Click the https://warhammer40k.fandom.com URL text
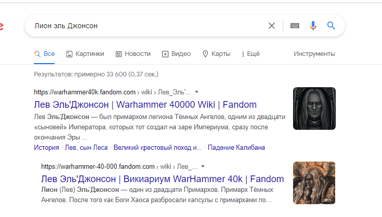 tap(85, 92)
